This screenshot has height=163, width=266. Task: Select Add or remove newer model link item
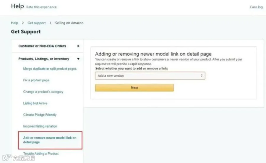pos(50,140)
